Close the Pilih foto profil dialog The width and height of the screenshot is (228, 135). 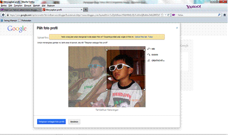pos(177,28)
